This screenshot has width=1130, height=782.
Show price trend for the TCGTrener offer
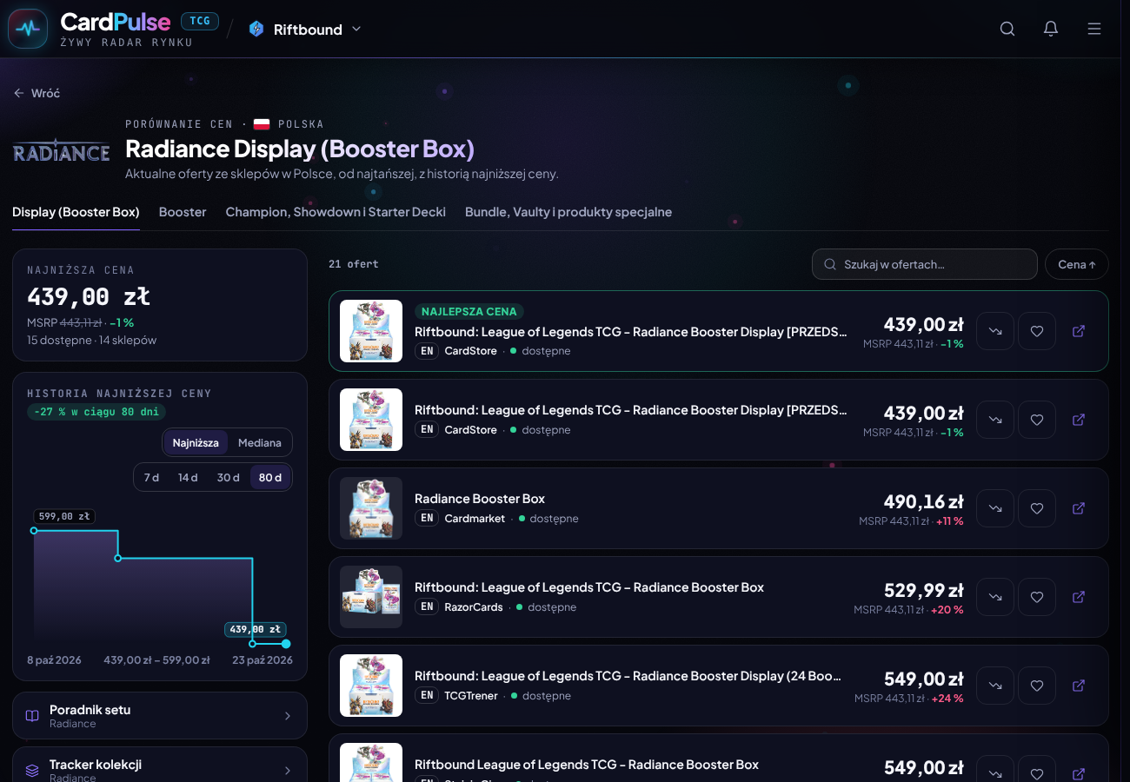tap(995, 686)
